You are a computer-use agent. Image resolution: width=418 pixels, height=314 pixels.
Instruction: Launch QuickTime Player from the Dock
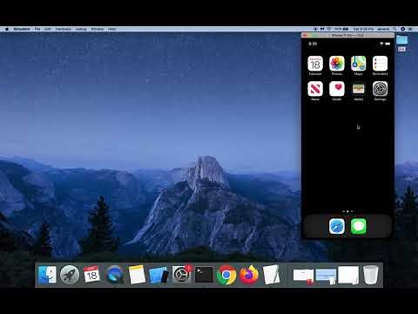114,275
